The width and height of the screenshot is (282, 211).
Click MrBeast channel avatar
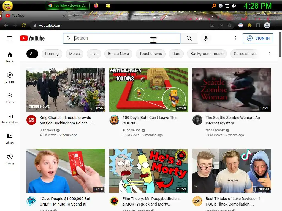(x=31, y=201)
